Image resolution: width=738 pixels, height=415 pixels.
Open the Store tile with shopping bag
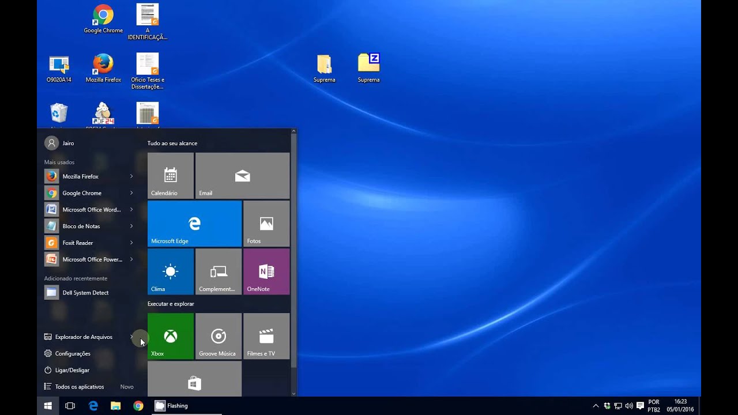pos(194,379)
